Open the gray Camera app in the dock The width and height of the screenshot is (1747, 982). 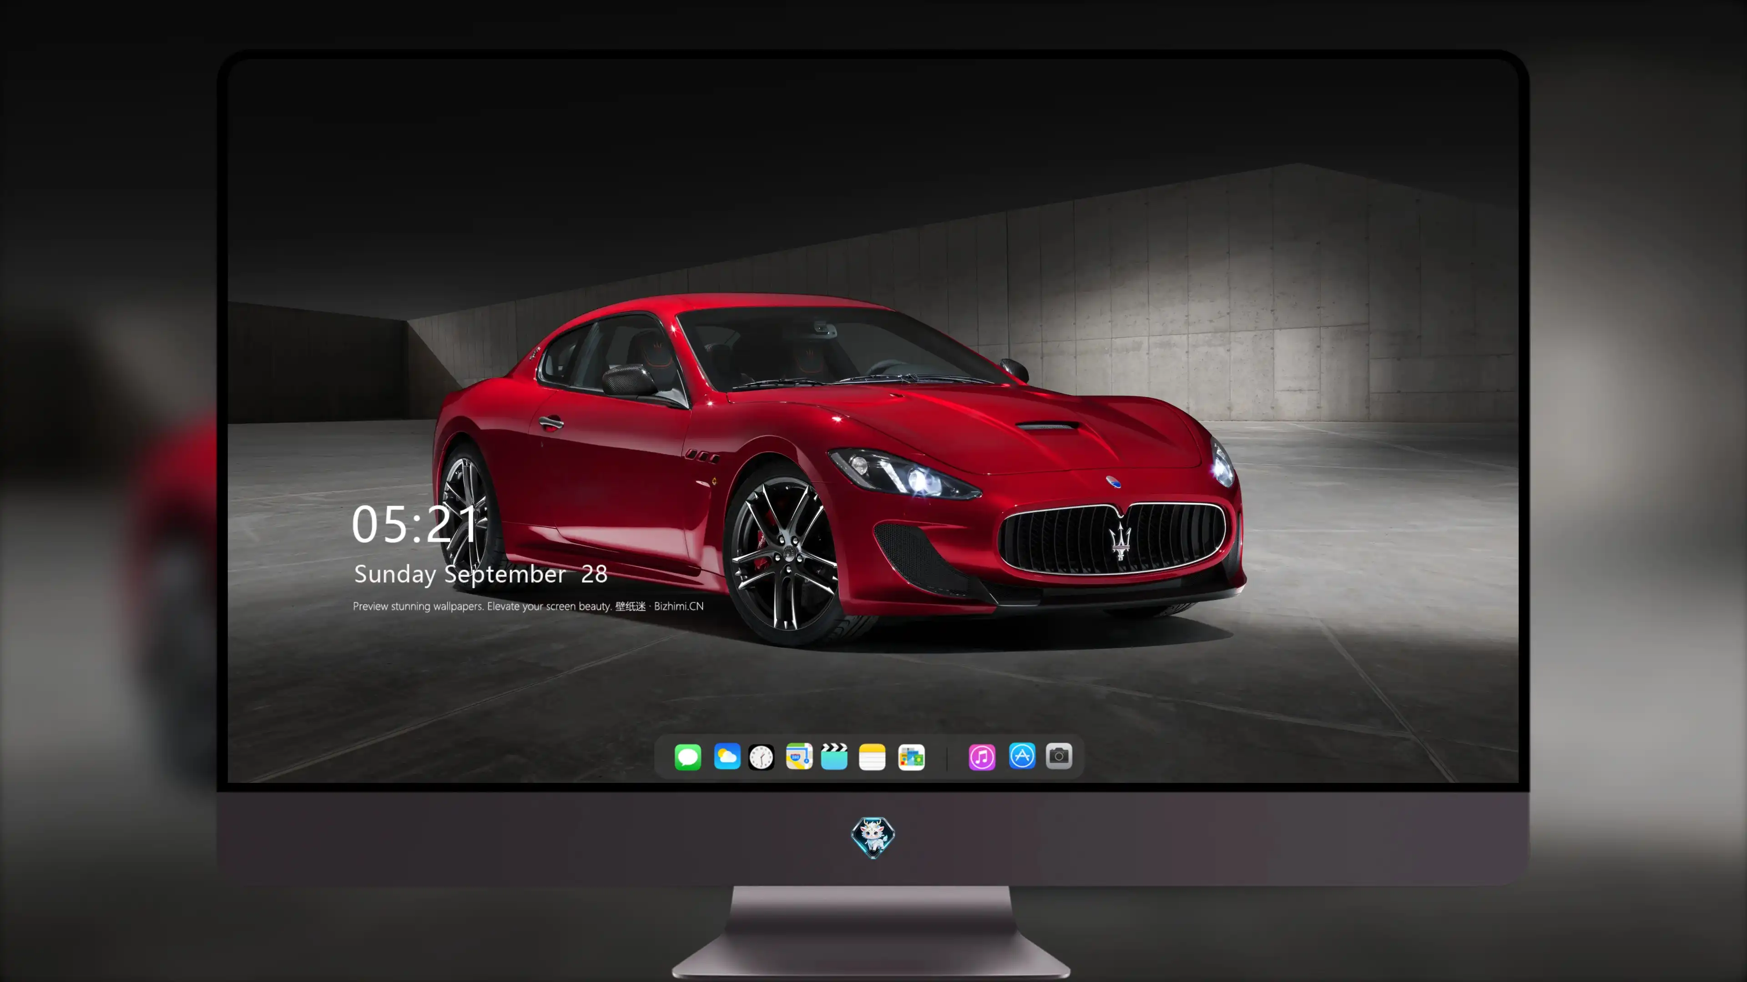pyautogui.click(x=1059, y=756)
